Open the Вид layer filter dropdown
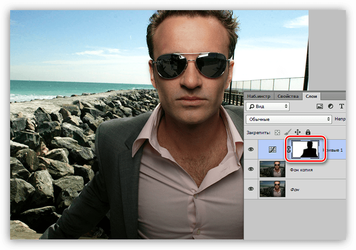356x250 pixels. point(267,107)
